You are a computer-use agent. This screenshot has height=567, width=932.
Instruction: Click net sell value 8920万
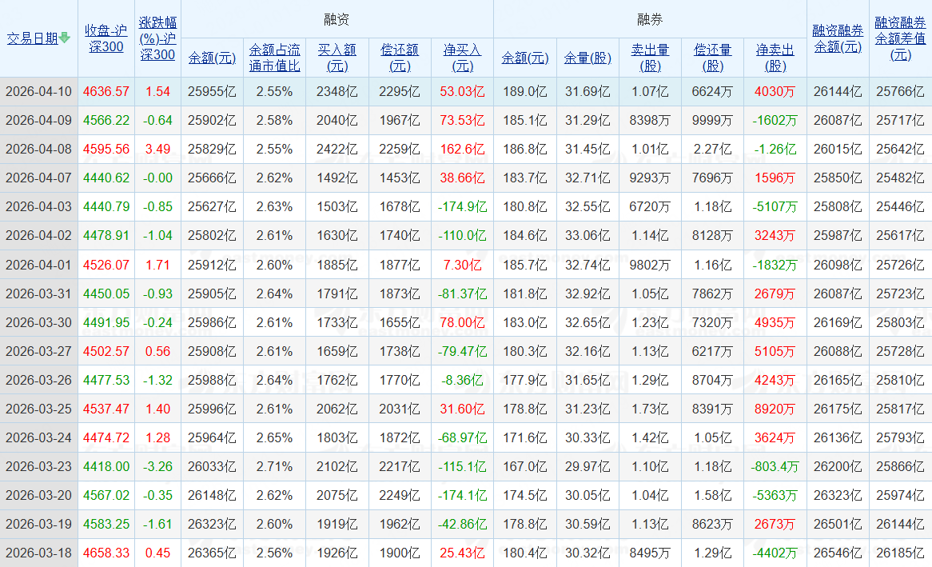click(775, 409)
